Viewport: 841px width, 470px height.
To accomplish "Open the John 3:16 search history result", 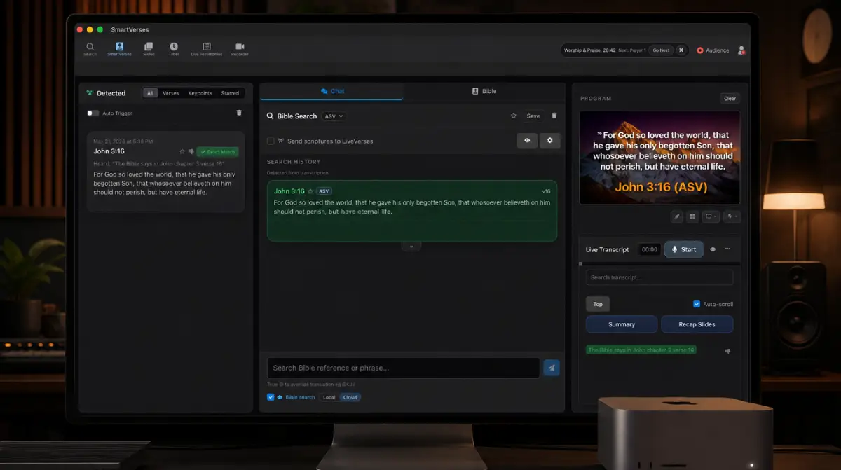I will click(412, 211).
